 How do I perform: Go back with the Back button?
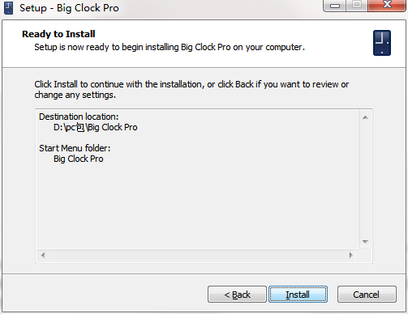237,295
